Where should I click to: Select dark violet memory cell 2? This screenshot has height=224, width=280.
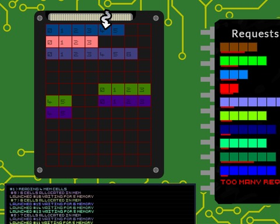point(131,101)
